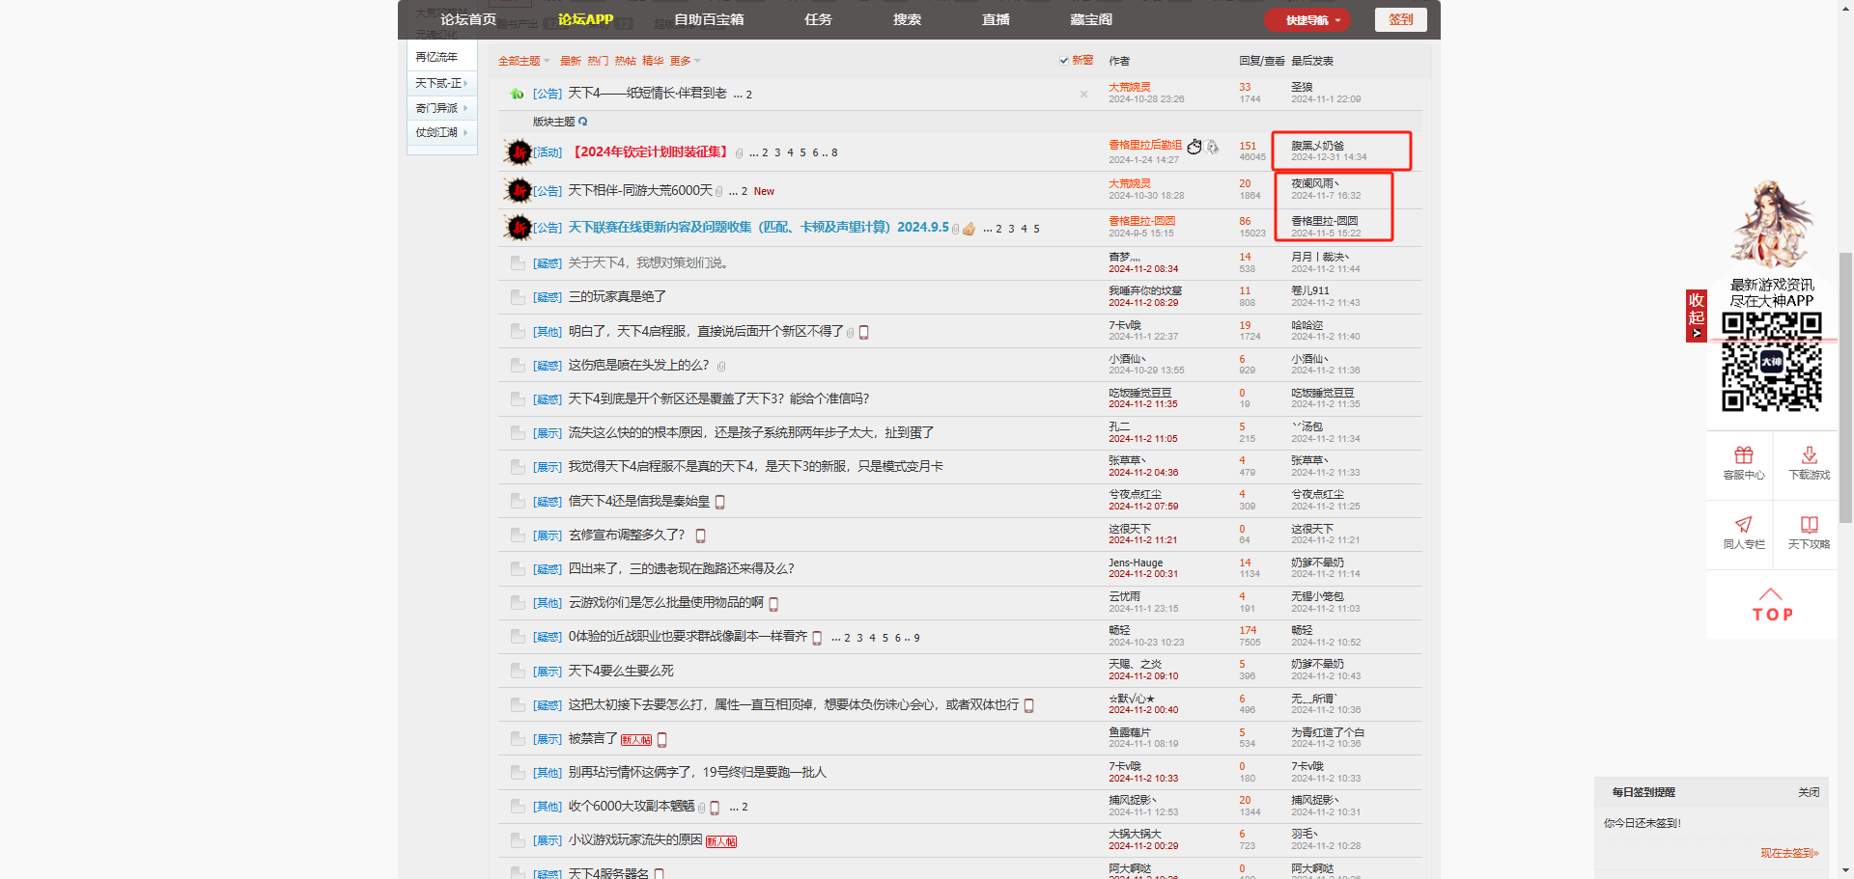Click the 作者 column header
The height and width of the screenshot is (879, 1854).
pyautogui.click(x=1119, y=61)
